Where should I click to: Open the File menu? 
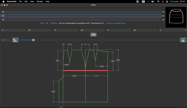coord(20,1)
